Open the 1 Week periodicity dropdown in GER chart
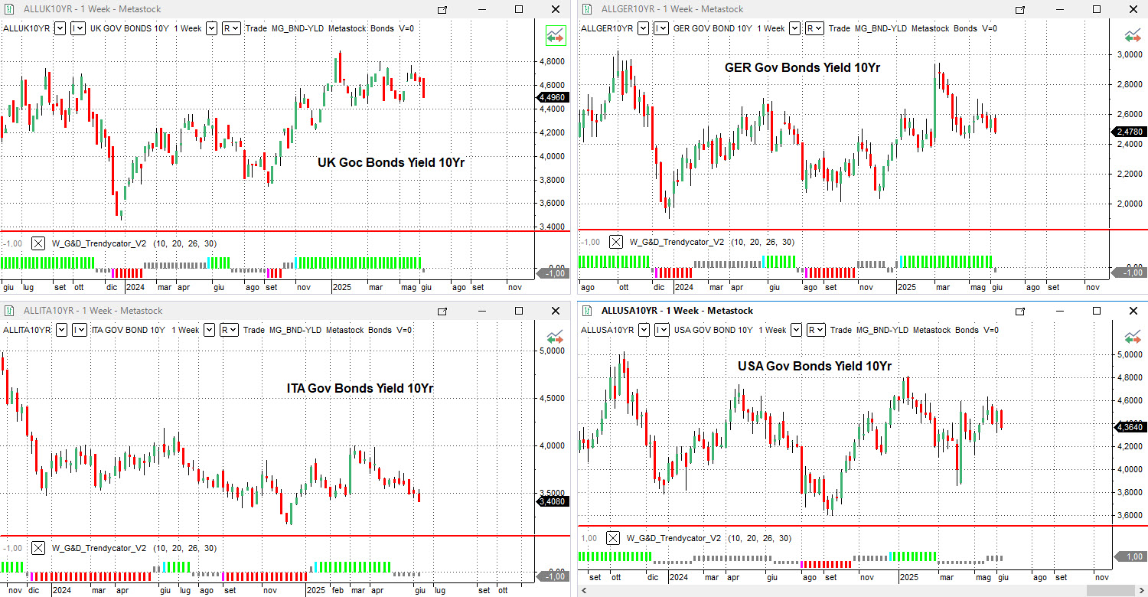The width and height of the screenshot is (1148, 597). (x=794, y=28)
